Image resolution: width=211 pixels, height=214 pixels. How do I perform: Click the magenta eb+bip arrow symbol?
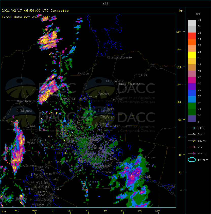[192, 154]
